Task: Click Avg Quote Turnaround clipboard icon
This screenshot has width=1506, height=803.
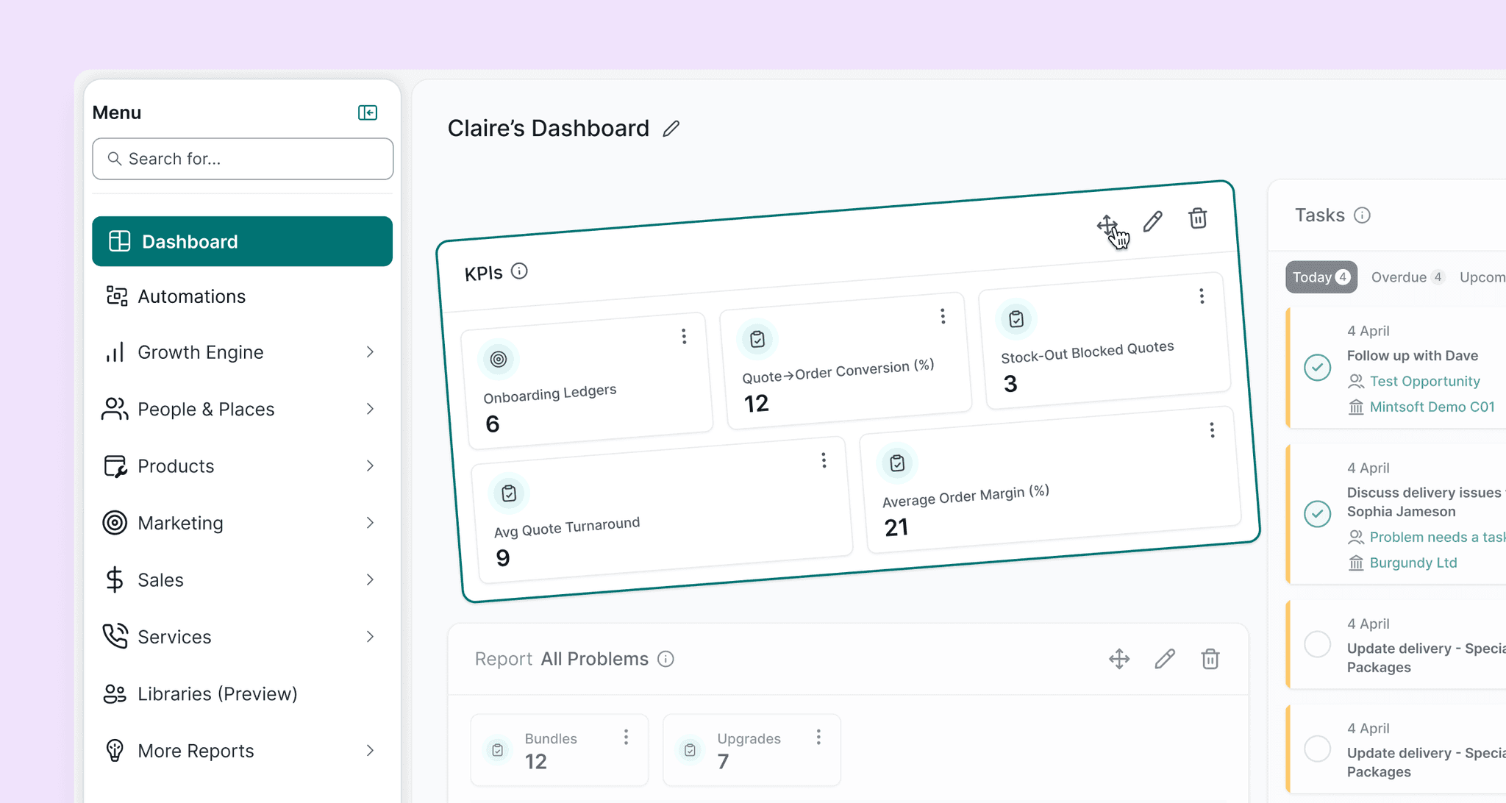Action: coord(509,493)
